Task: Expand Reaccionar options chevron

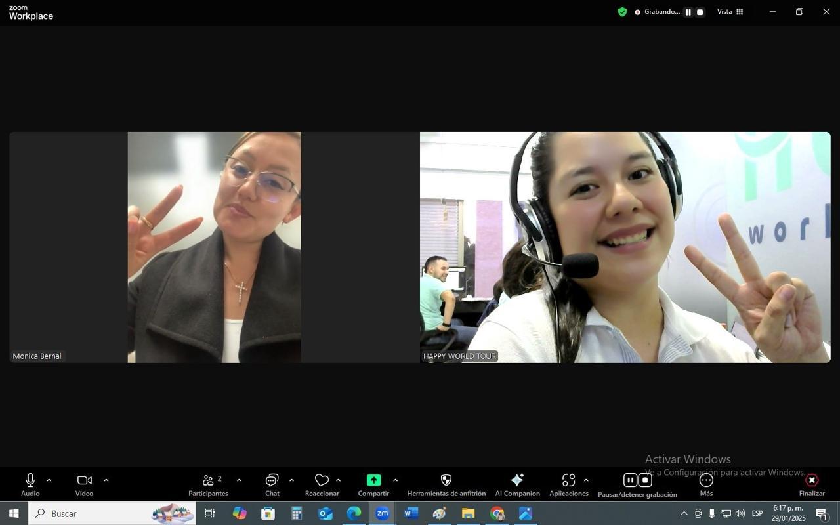Action: [338, 480]
